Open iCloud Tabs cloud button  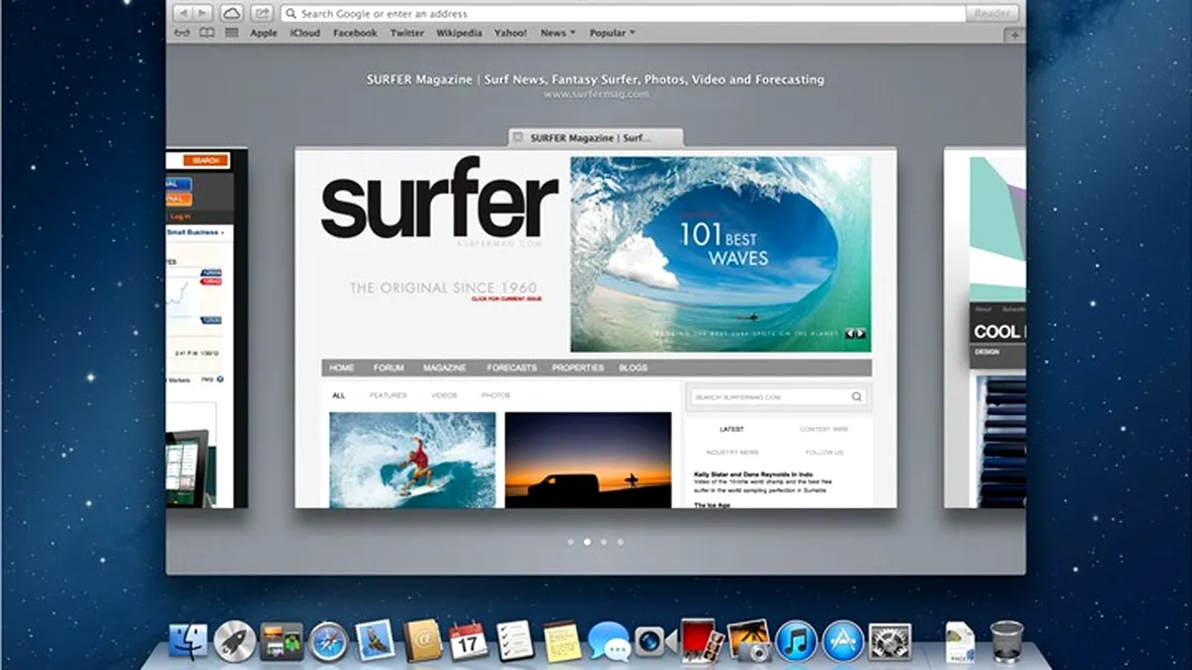pyautogui.click(x=231, y=13)
